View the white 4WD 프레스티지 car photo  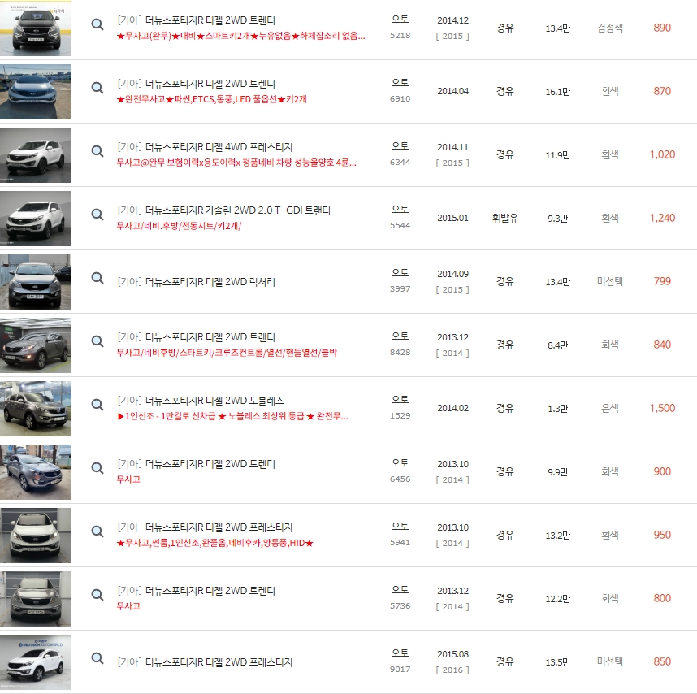(36, 155)
